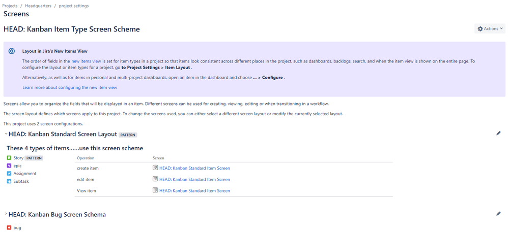
Task: Click the green Story item type icon
Action: click(x=9, y=158)
